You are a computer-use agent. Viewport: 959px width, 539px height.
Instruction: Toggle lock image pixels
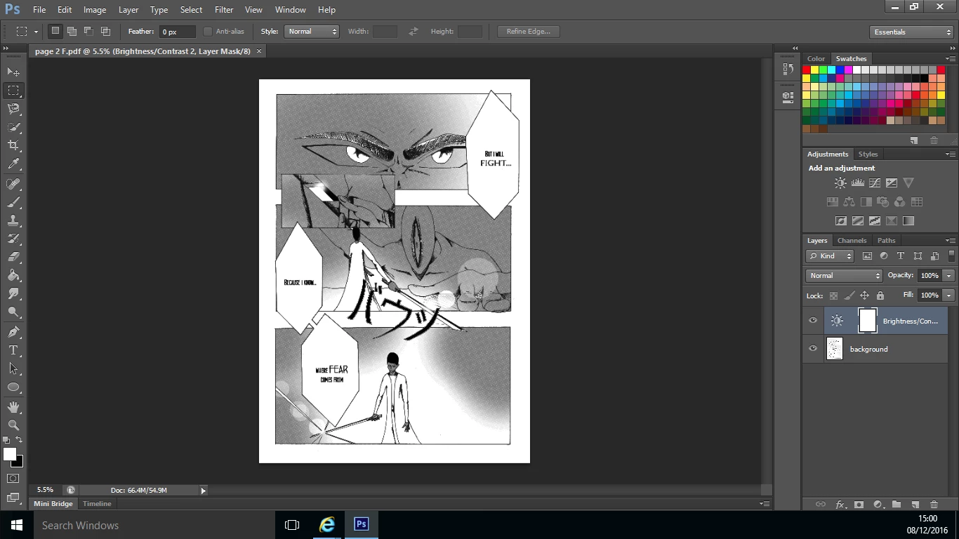[x=849, y=295]
